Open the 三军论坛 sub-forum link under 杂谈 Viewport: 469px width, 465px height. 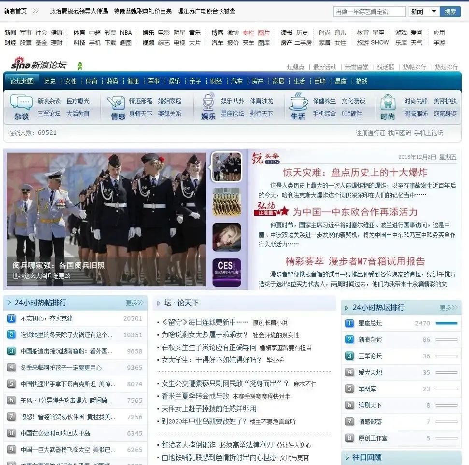(49, 113)
